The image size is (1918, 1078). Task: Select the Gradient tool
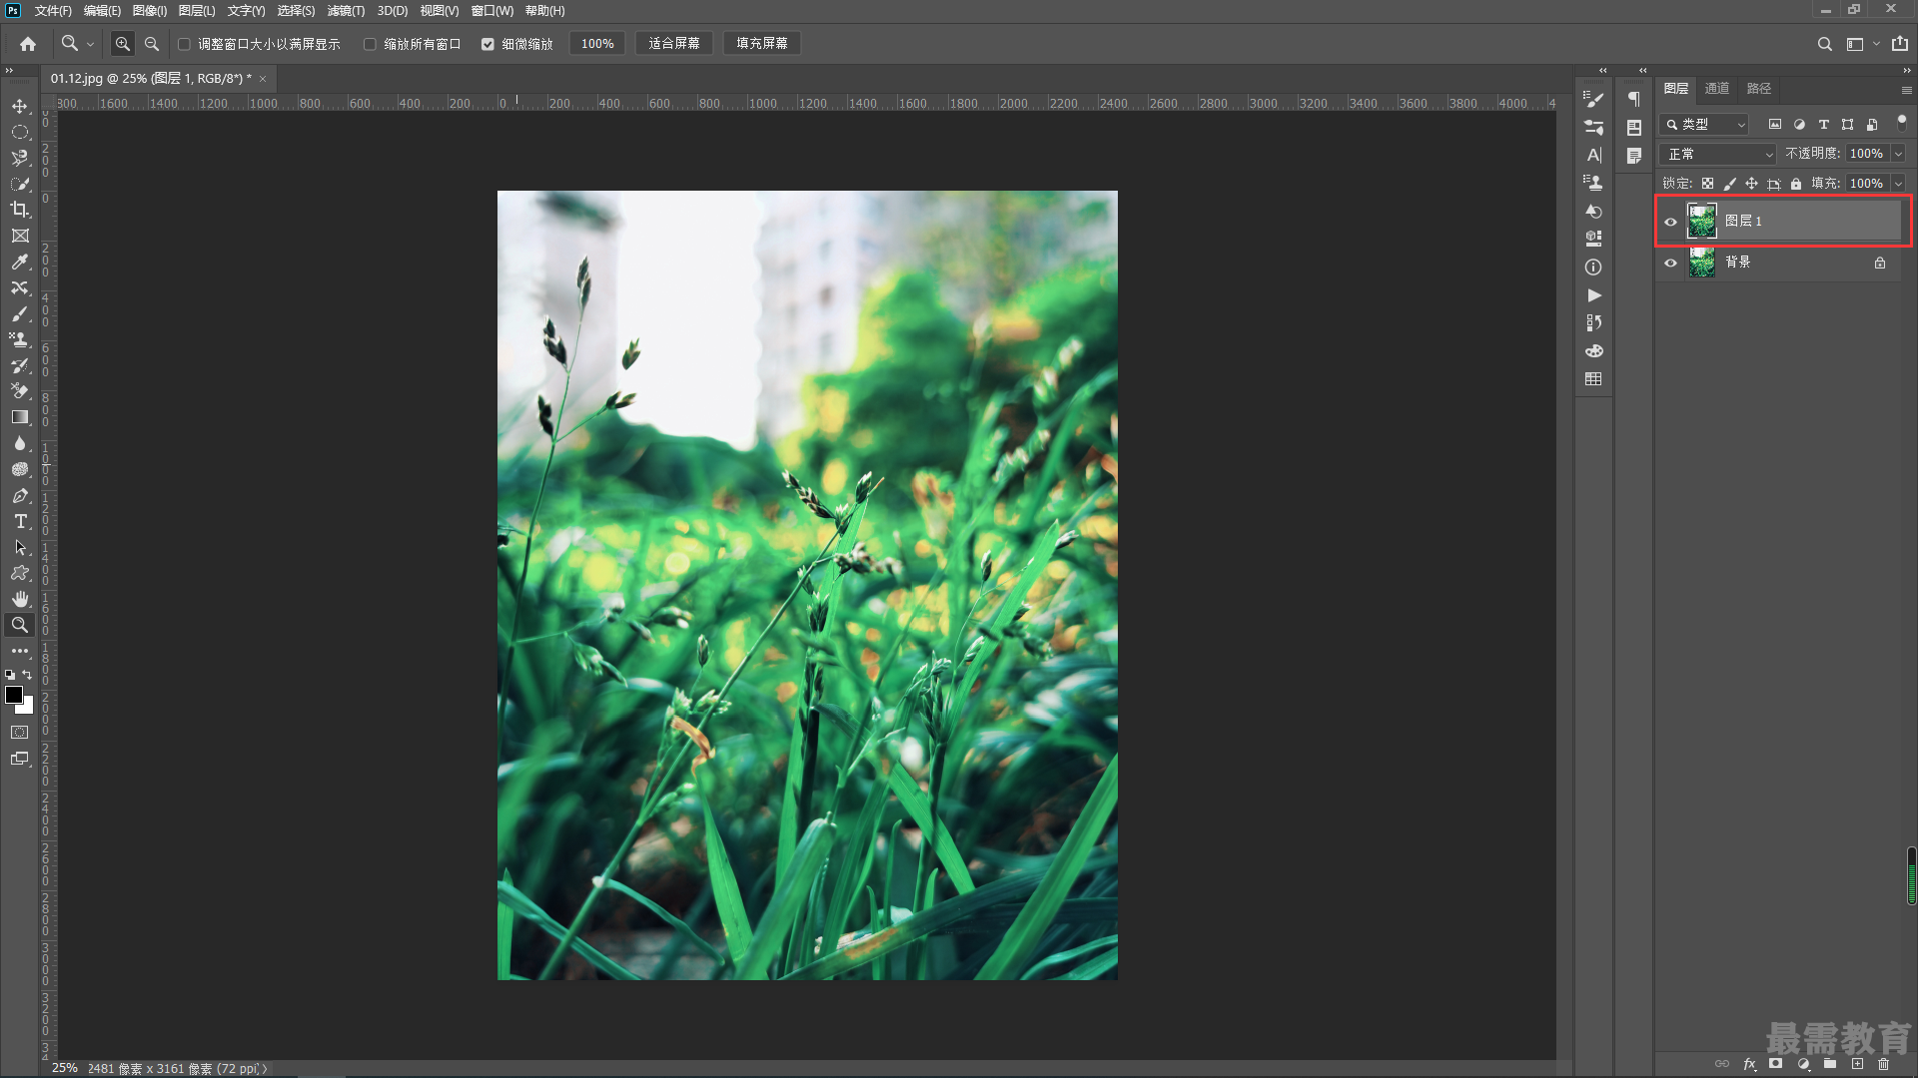coord(20,417)
